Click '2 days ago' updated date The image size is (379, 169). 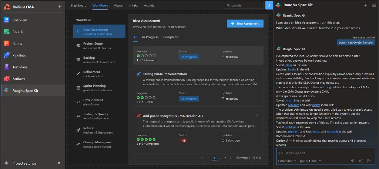[231, 141]
